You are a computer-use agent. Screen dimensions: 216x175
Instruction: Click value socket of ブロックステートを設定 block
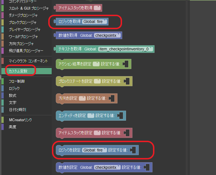(x=127, y=81)
